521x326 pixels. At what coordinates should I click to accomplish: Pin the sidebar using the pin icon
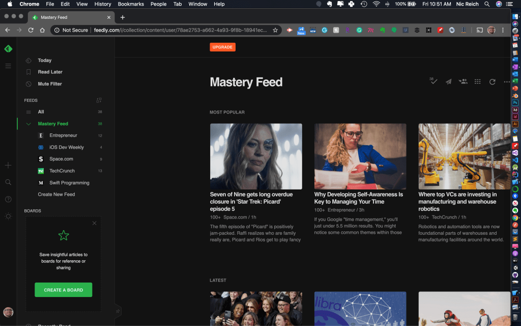118,311
